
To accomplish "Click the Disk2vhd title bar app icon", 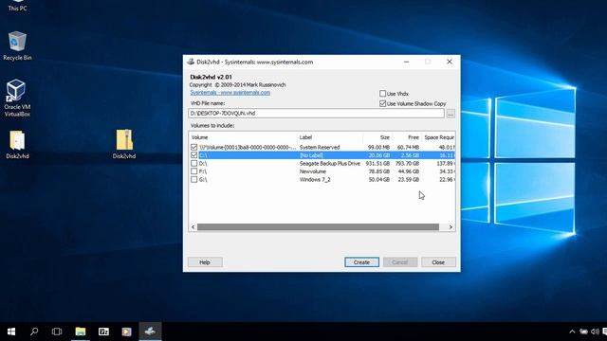I will [x=191, y=62].
